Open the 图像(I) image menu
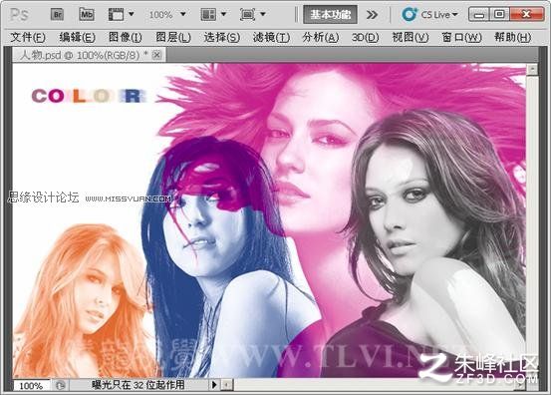The image size is (551, 395). [126, 37]
